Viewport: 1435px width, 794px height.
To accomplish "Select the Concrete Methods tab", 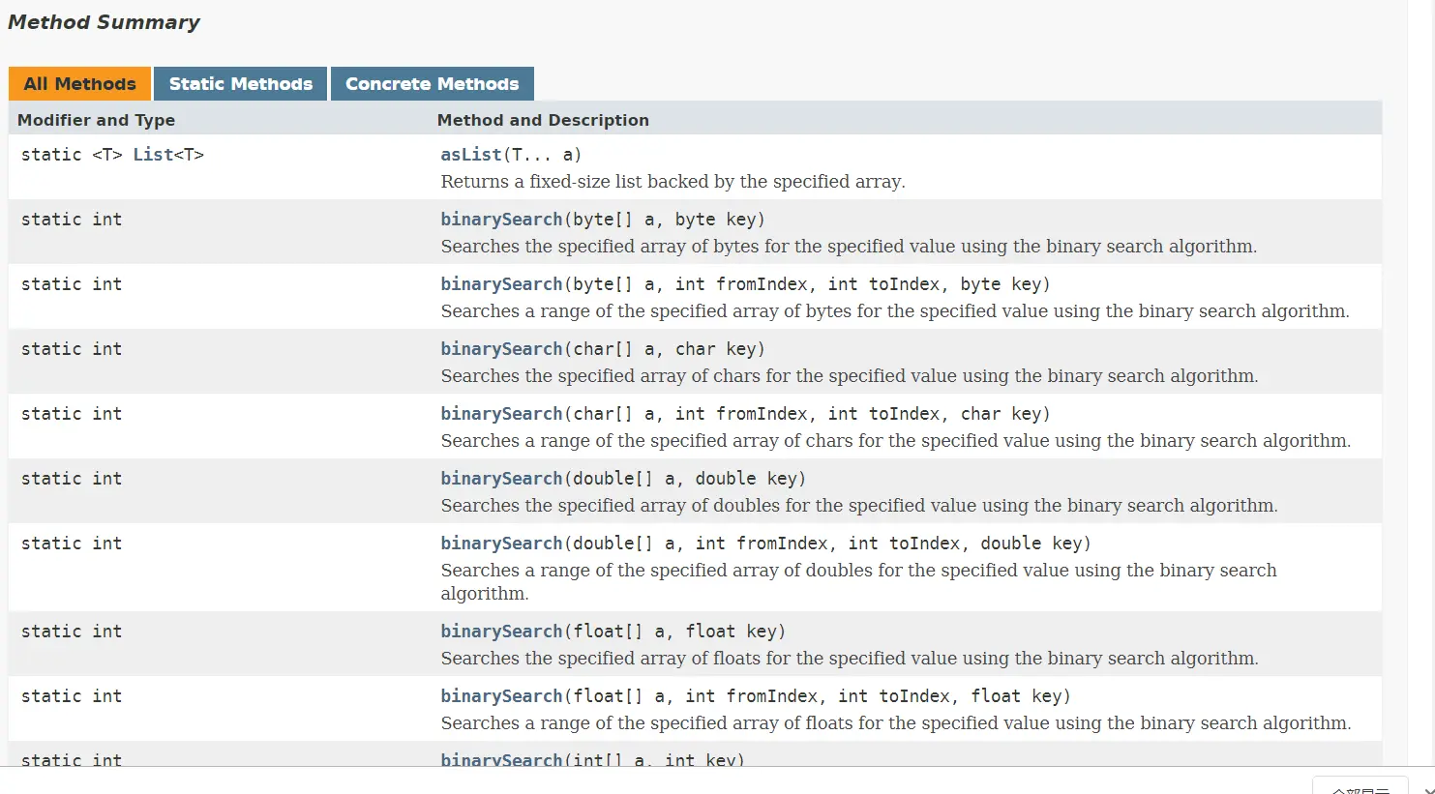I will [x=432, y=84].
